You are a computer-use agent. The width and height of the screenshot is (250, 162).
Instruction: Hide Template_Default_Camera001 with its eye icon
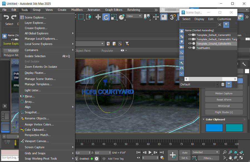click(x=190, y=35)
